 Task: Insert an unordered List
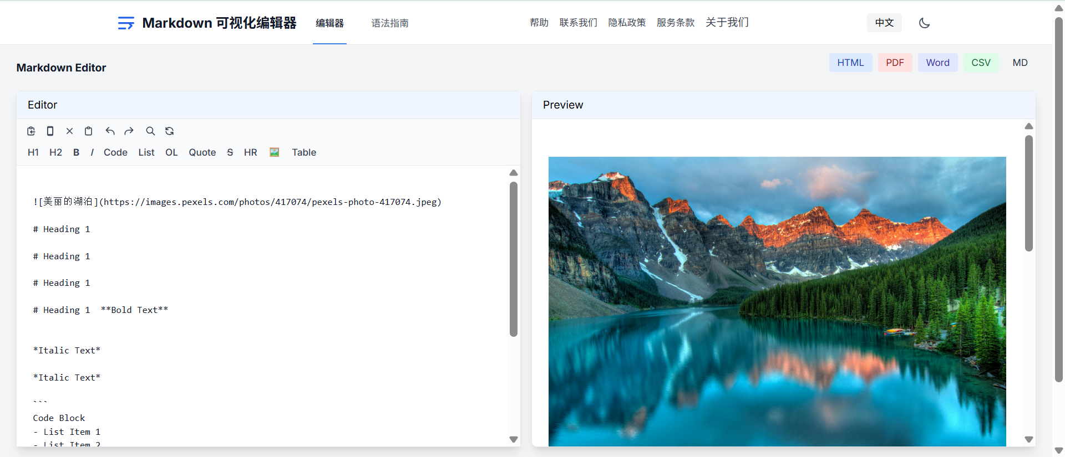pyautogui.click(x=146, y=152)
